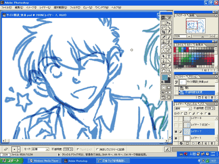Viewport: 219px width, 164px height.
Task: Select the Rectangular Marquee tool
Action: [163, 23]
